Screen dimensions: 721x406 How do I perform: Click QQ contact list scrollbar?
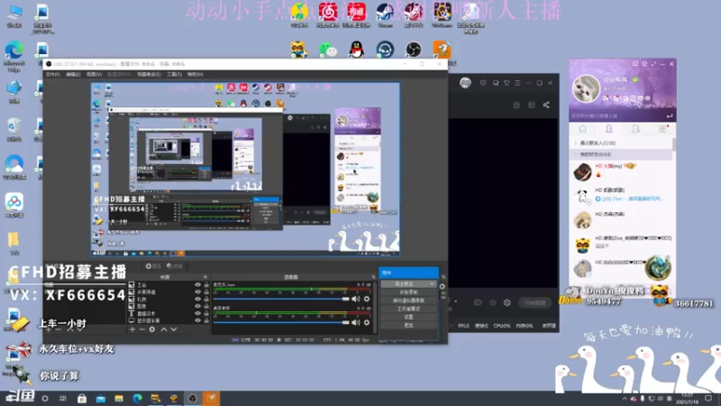click(673, 143)
